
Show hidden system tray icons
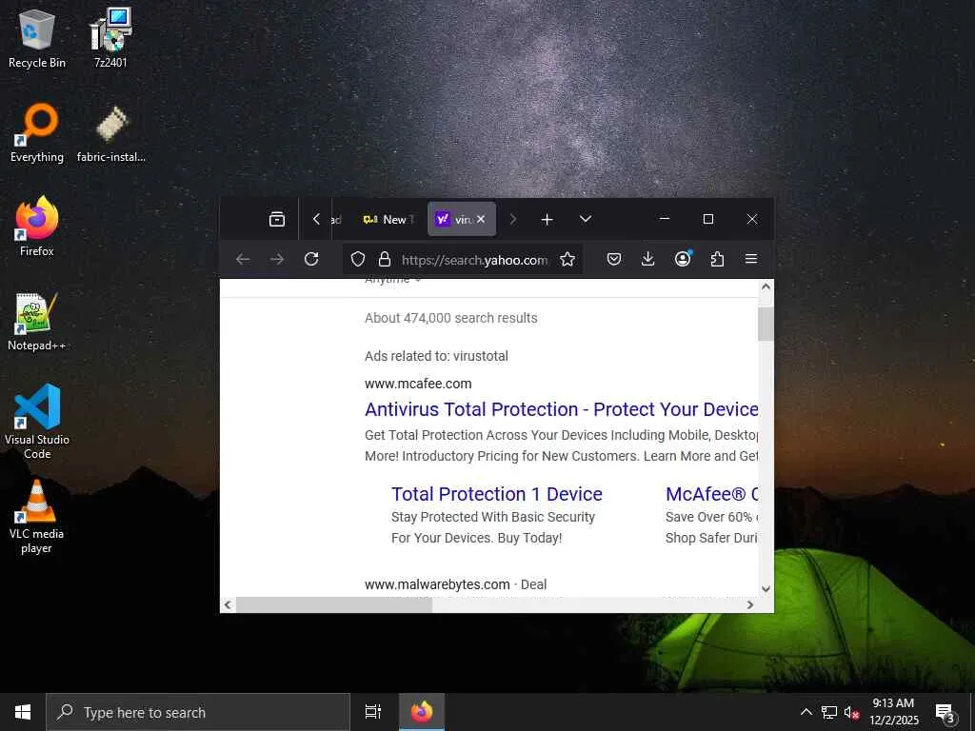[x=806, y=712]
